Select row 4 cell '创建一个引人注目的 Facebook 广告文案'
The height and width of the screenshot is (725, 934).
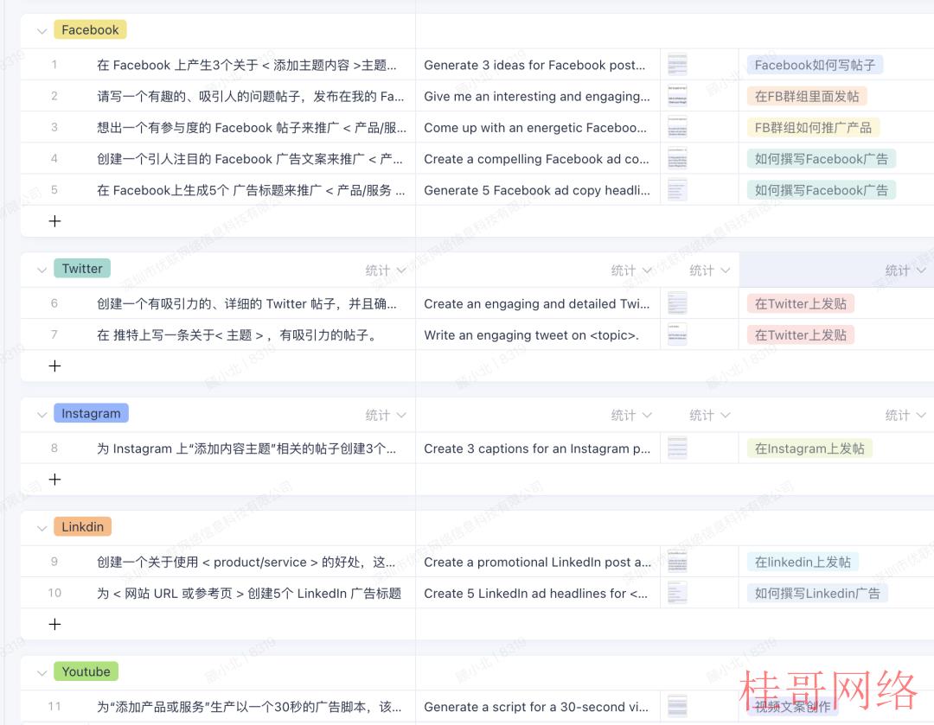pyautogui.click(x=250, y=159)
